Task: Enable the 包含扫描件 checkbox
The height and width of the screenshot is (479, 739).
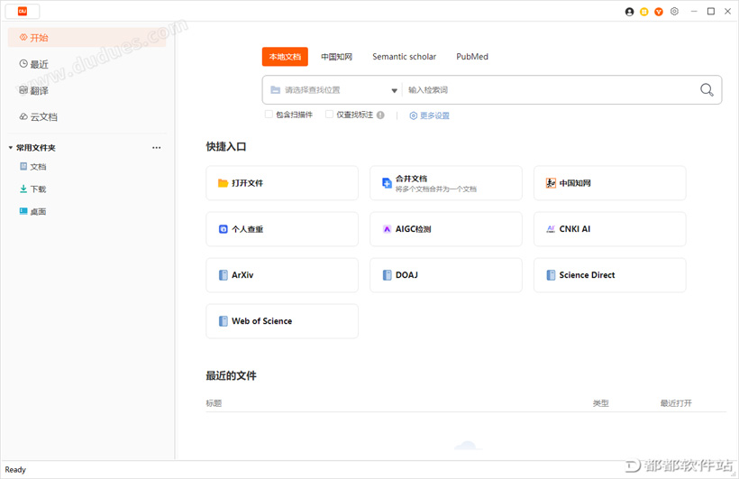Action: pyautogui.click(x=269, y=115)
